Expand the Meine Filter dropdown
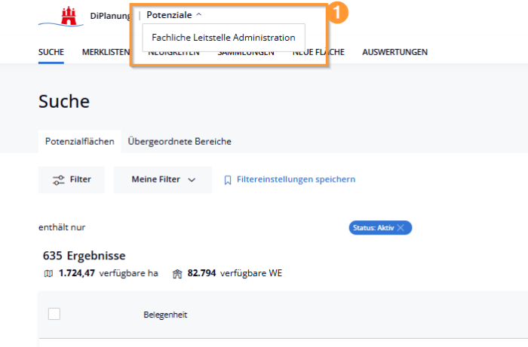Viewport: 528px width, 347px height. 163,180
